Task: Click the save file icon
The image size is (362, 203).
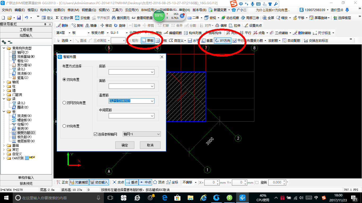Action: (19, 18)
